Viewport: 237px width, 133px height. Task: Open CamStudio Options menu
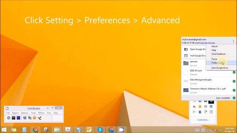(24, 113)
